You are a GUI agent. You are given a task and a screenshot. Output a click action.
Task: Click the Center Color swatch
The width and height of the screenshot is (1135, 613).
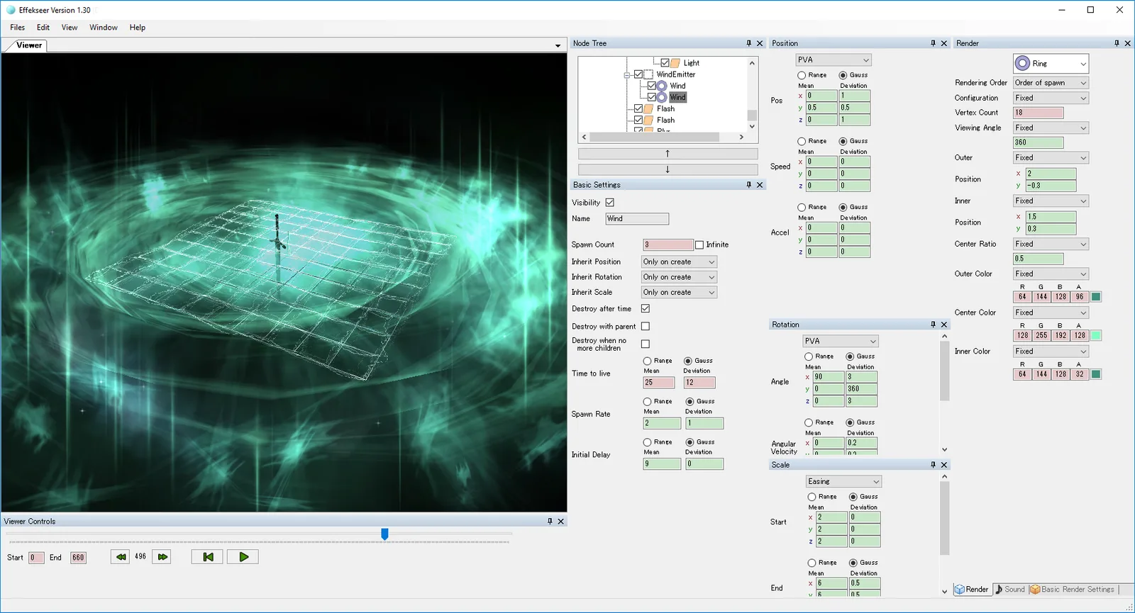click(x=1096, y=336)
